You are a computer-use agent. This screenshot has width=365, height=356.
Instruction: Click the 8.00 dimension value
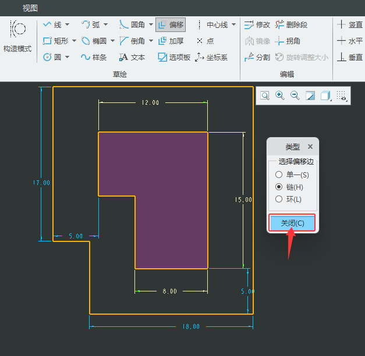170,291
